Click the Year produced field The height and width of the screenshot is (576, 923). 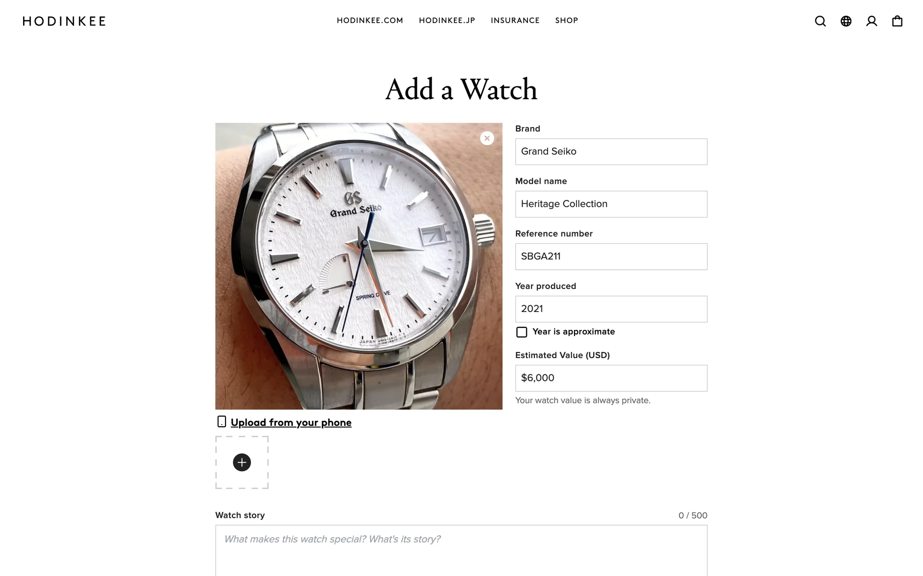(x=611, y=309)
